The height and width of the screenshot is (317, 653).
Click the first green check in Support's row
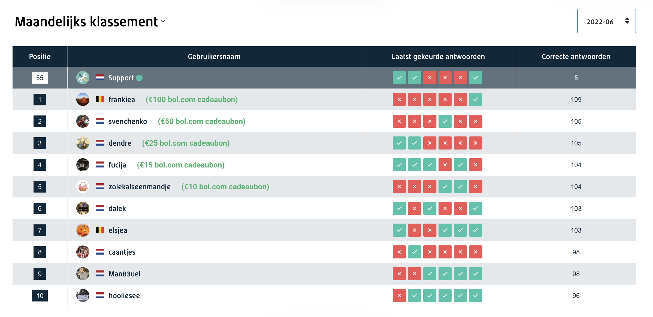coord(399,78)
